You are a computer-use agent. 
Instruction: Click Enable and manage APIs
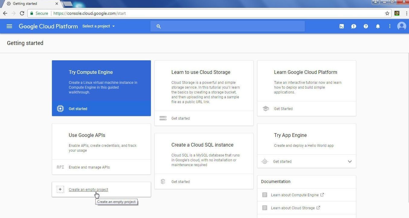(89, 167)
